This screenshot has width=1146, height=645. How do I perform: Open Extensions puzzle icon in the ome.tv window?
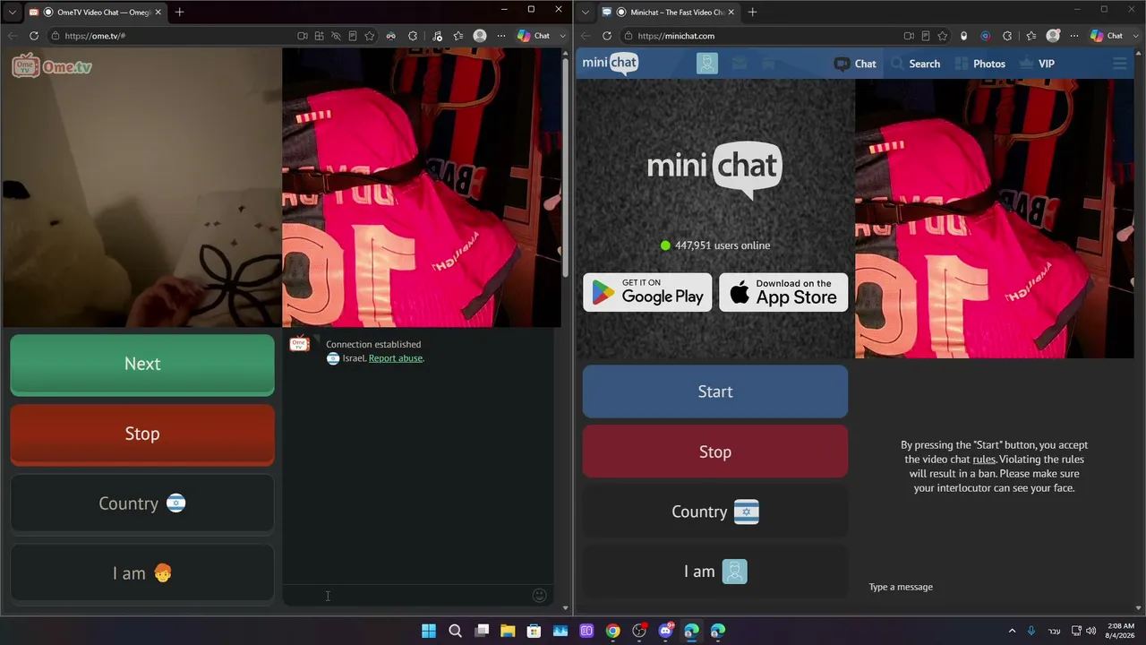(x=413, y=36)
